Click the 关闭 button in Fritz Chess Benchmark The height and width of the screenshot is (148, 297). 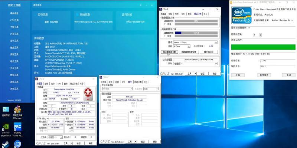click(289, 75)
